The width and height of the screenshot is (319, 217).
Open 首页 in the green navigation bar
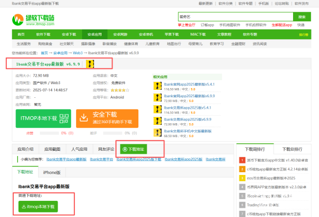pyautogui.click(x=21, y=35)
